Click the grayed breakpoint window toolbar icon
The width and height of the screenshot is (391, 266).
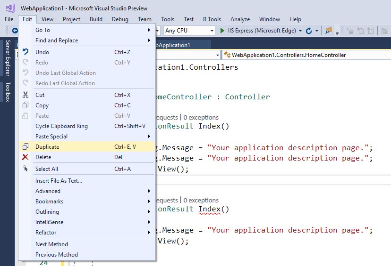[350, 31]
